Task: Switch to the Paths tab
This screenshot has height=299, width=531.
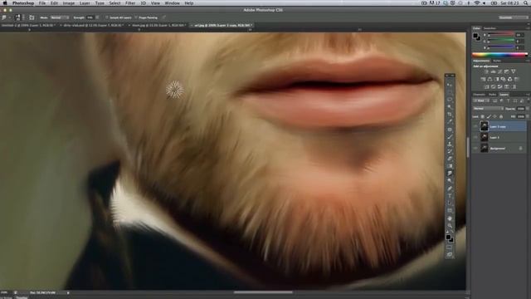Action: (492, 95)
